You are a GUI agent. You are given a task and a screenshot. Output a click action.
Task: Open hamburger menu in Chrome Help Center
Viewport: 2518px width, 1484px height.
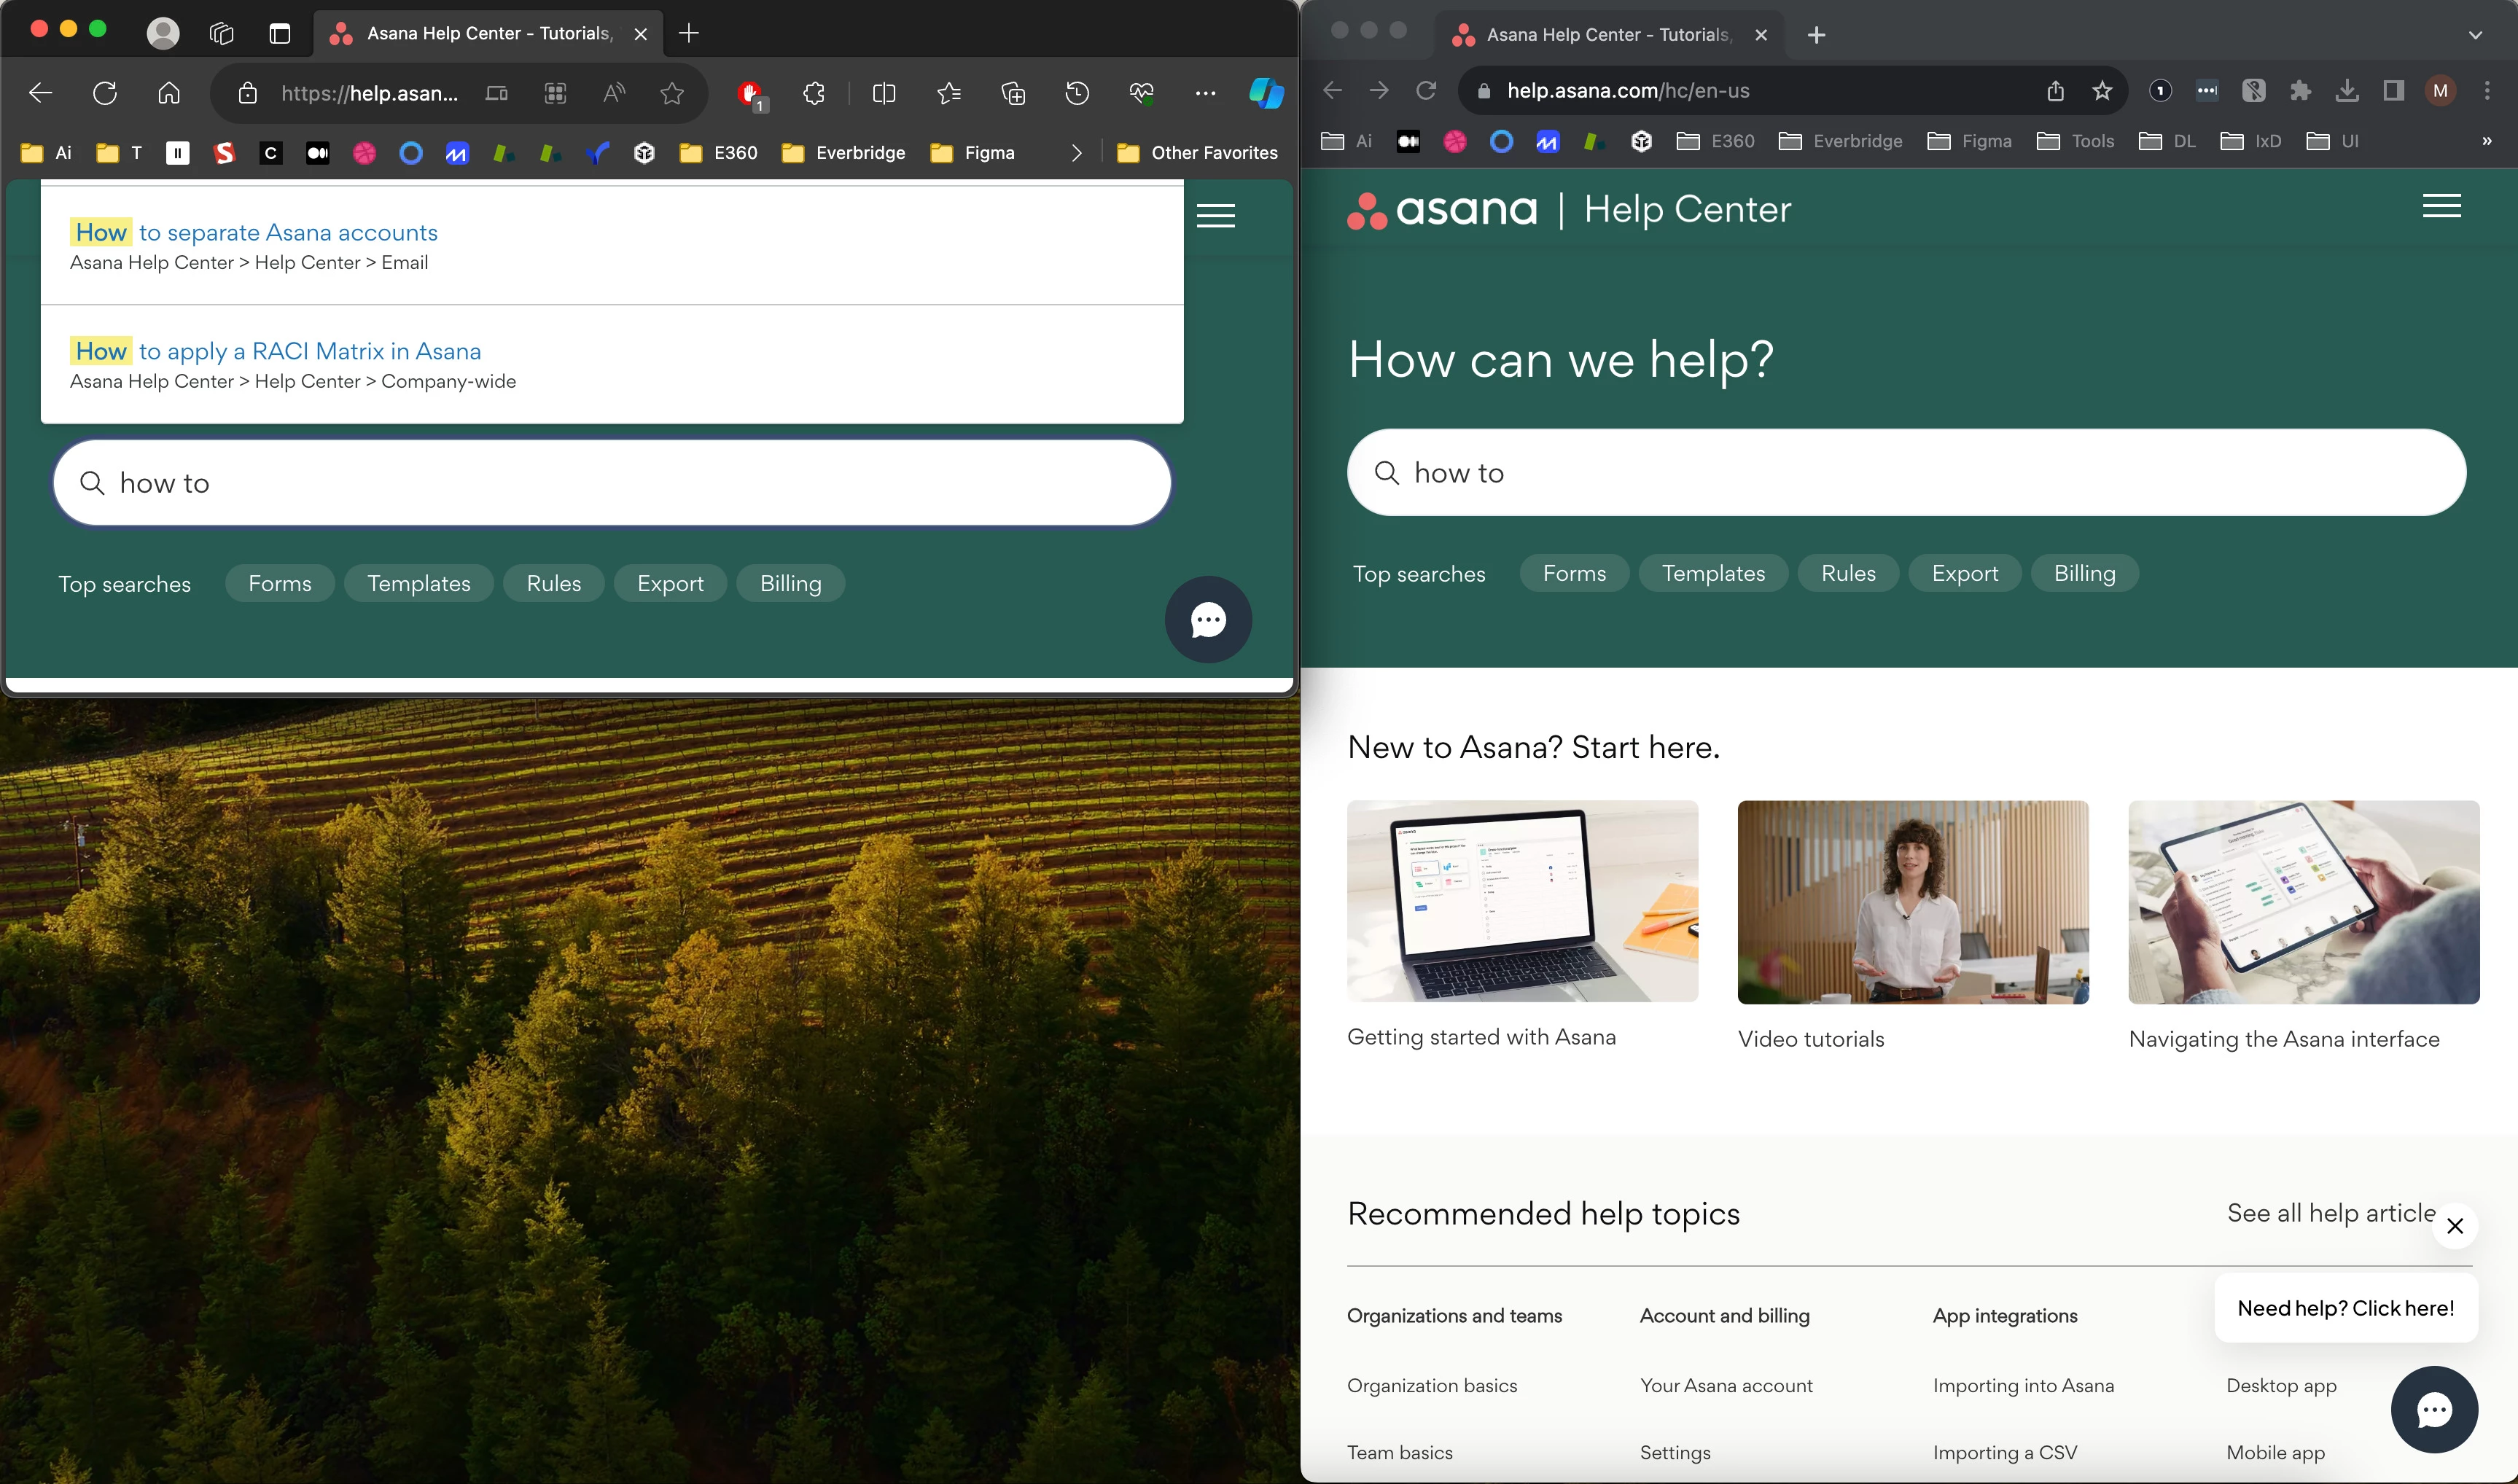pos(2441,206)
